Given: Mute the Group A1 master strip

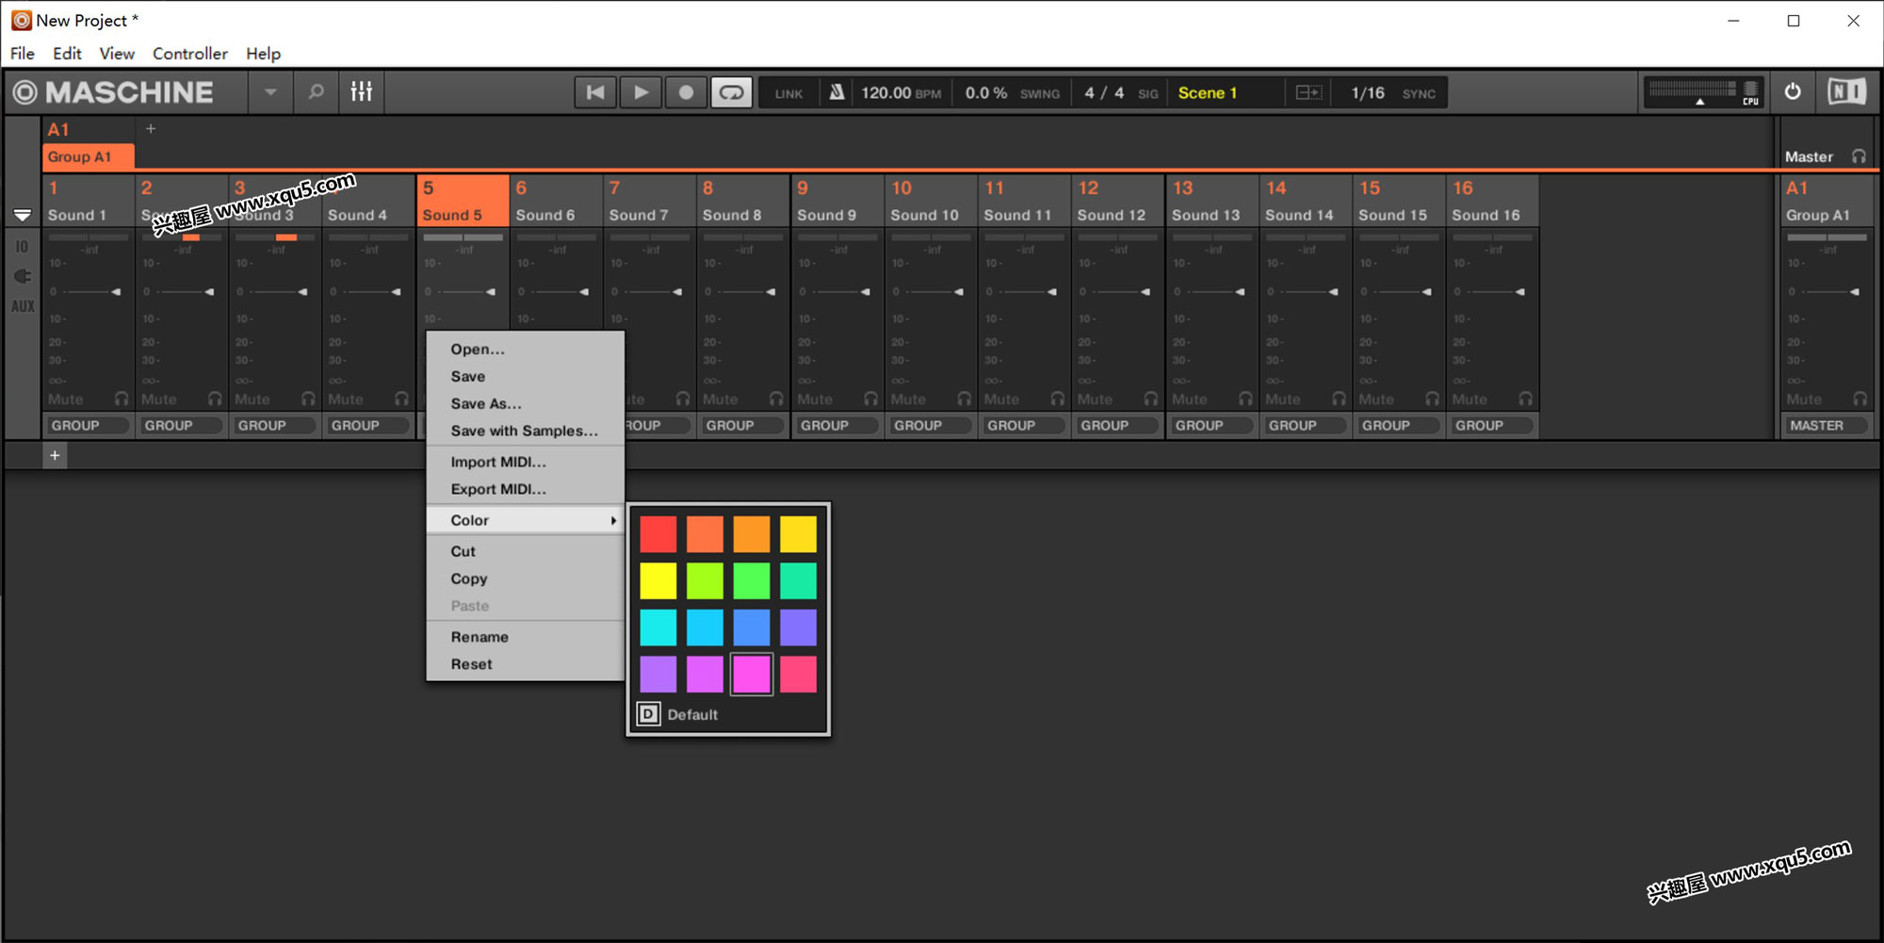Looking at the screenshot, I should click(1804, 399).
